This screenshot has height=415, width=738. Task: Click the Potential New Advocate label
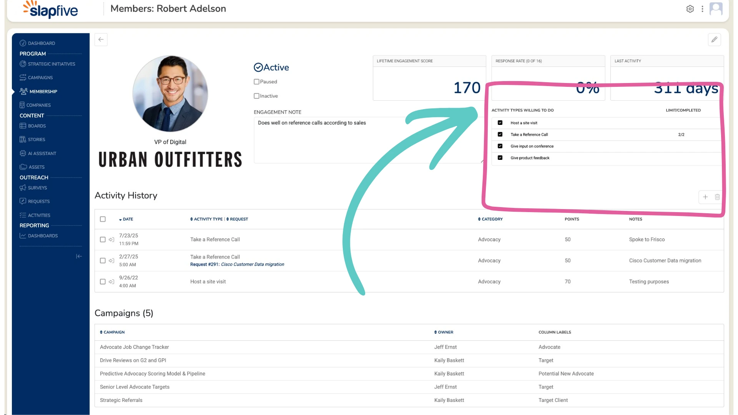[566, 373]
